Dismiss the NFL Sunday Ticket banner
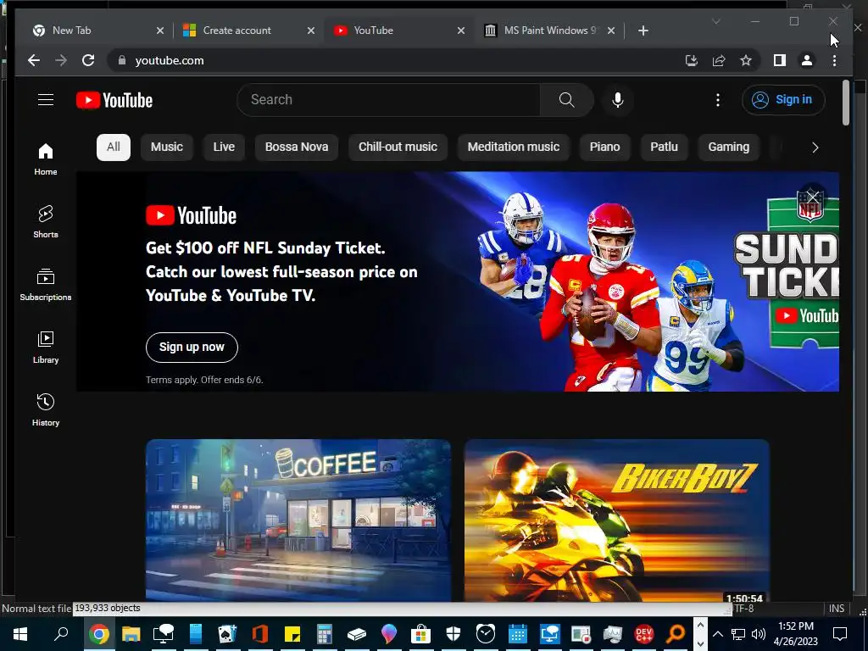Screen dimensions: 868x651 click(x=813, y=197)
